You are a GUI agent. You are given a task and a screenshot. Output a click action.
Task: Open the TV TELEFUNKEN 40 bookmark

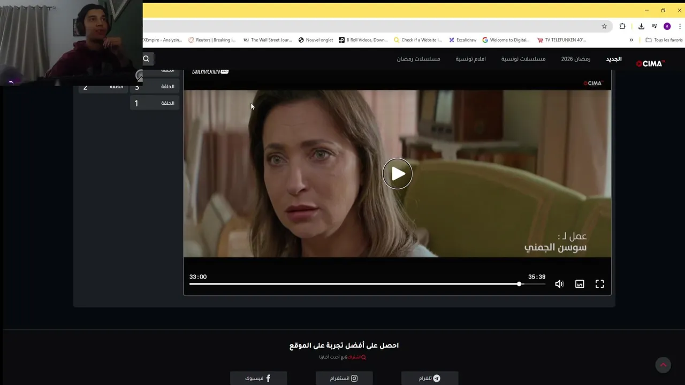(x=561, y=40)
